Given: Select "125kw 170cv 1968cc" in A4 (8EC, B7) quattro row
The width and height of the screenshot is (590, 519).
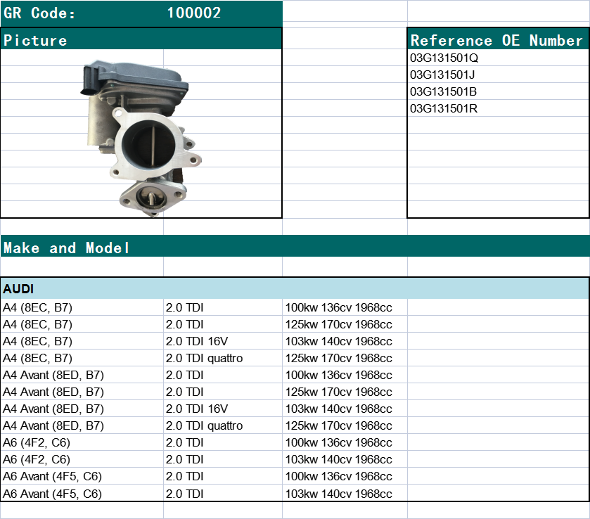Looking at the screenshot, I should pos(339,358).
